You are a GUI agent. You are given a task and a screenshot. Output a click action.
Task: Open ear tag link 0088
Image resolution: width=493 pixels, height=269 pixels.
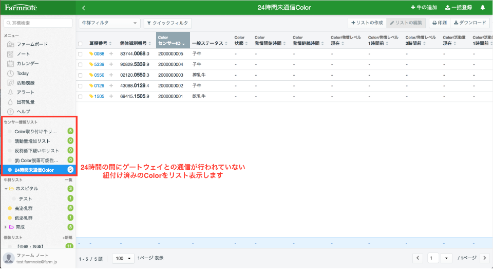99,54
